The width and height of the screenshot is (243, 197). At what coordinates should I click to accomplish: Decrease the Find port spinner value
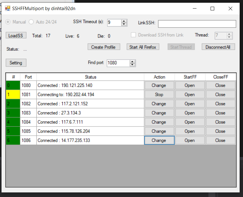pos(132,64)
